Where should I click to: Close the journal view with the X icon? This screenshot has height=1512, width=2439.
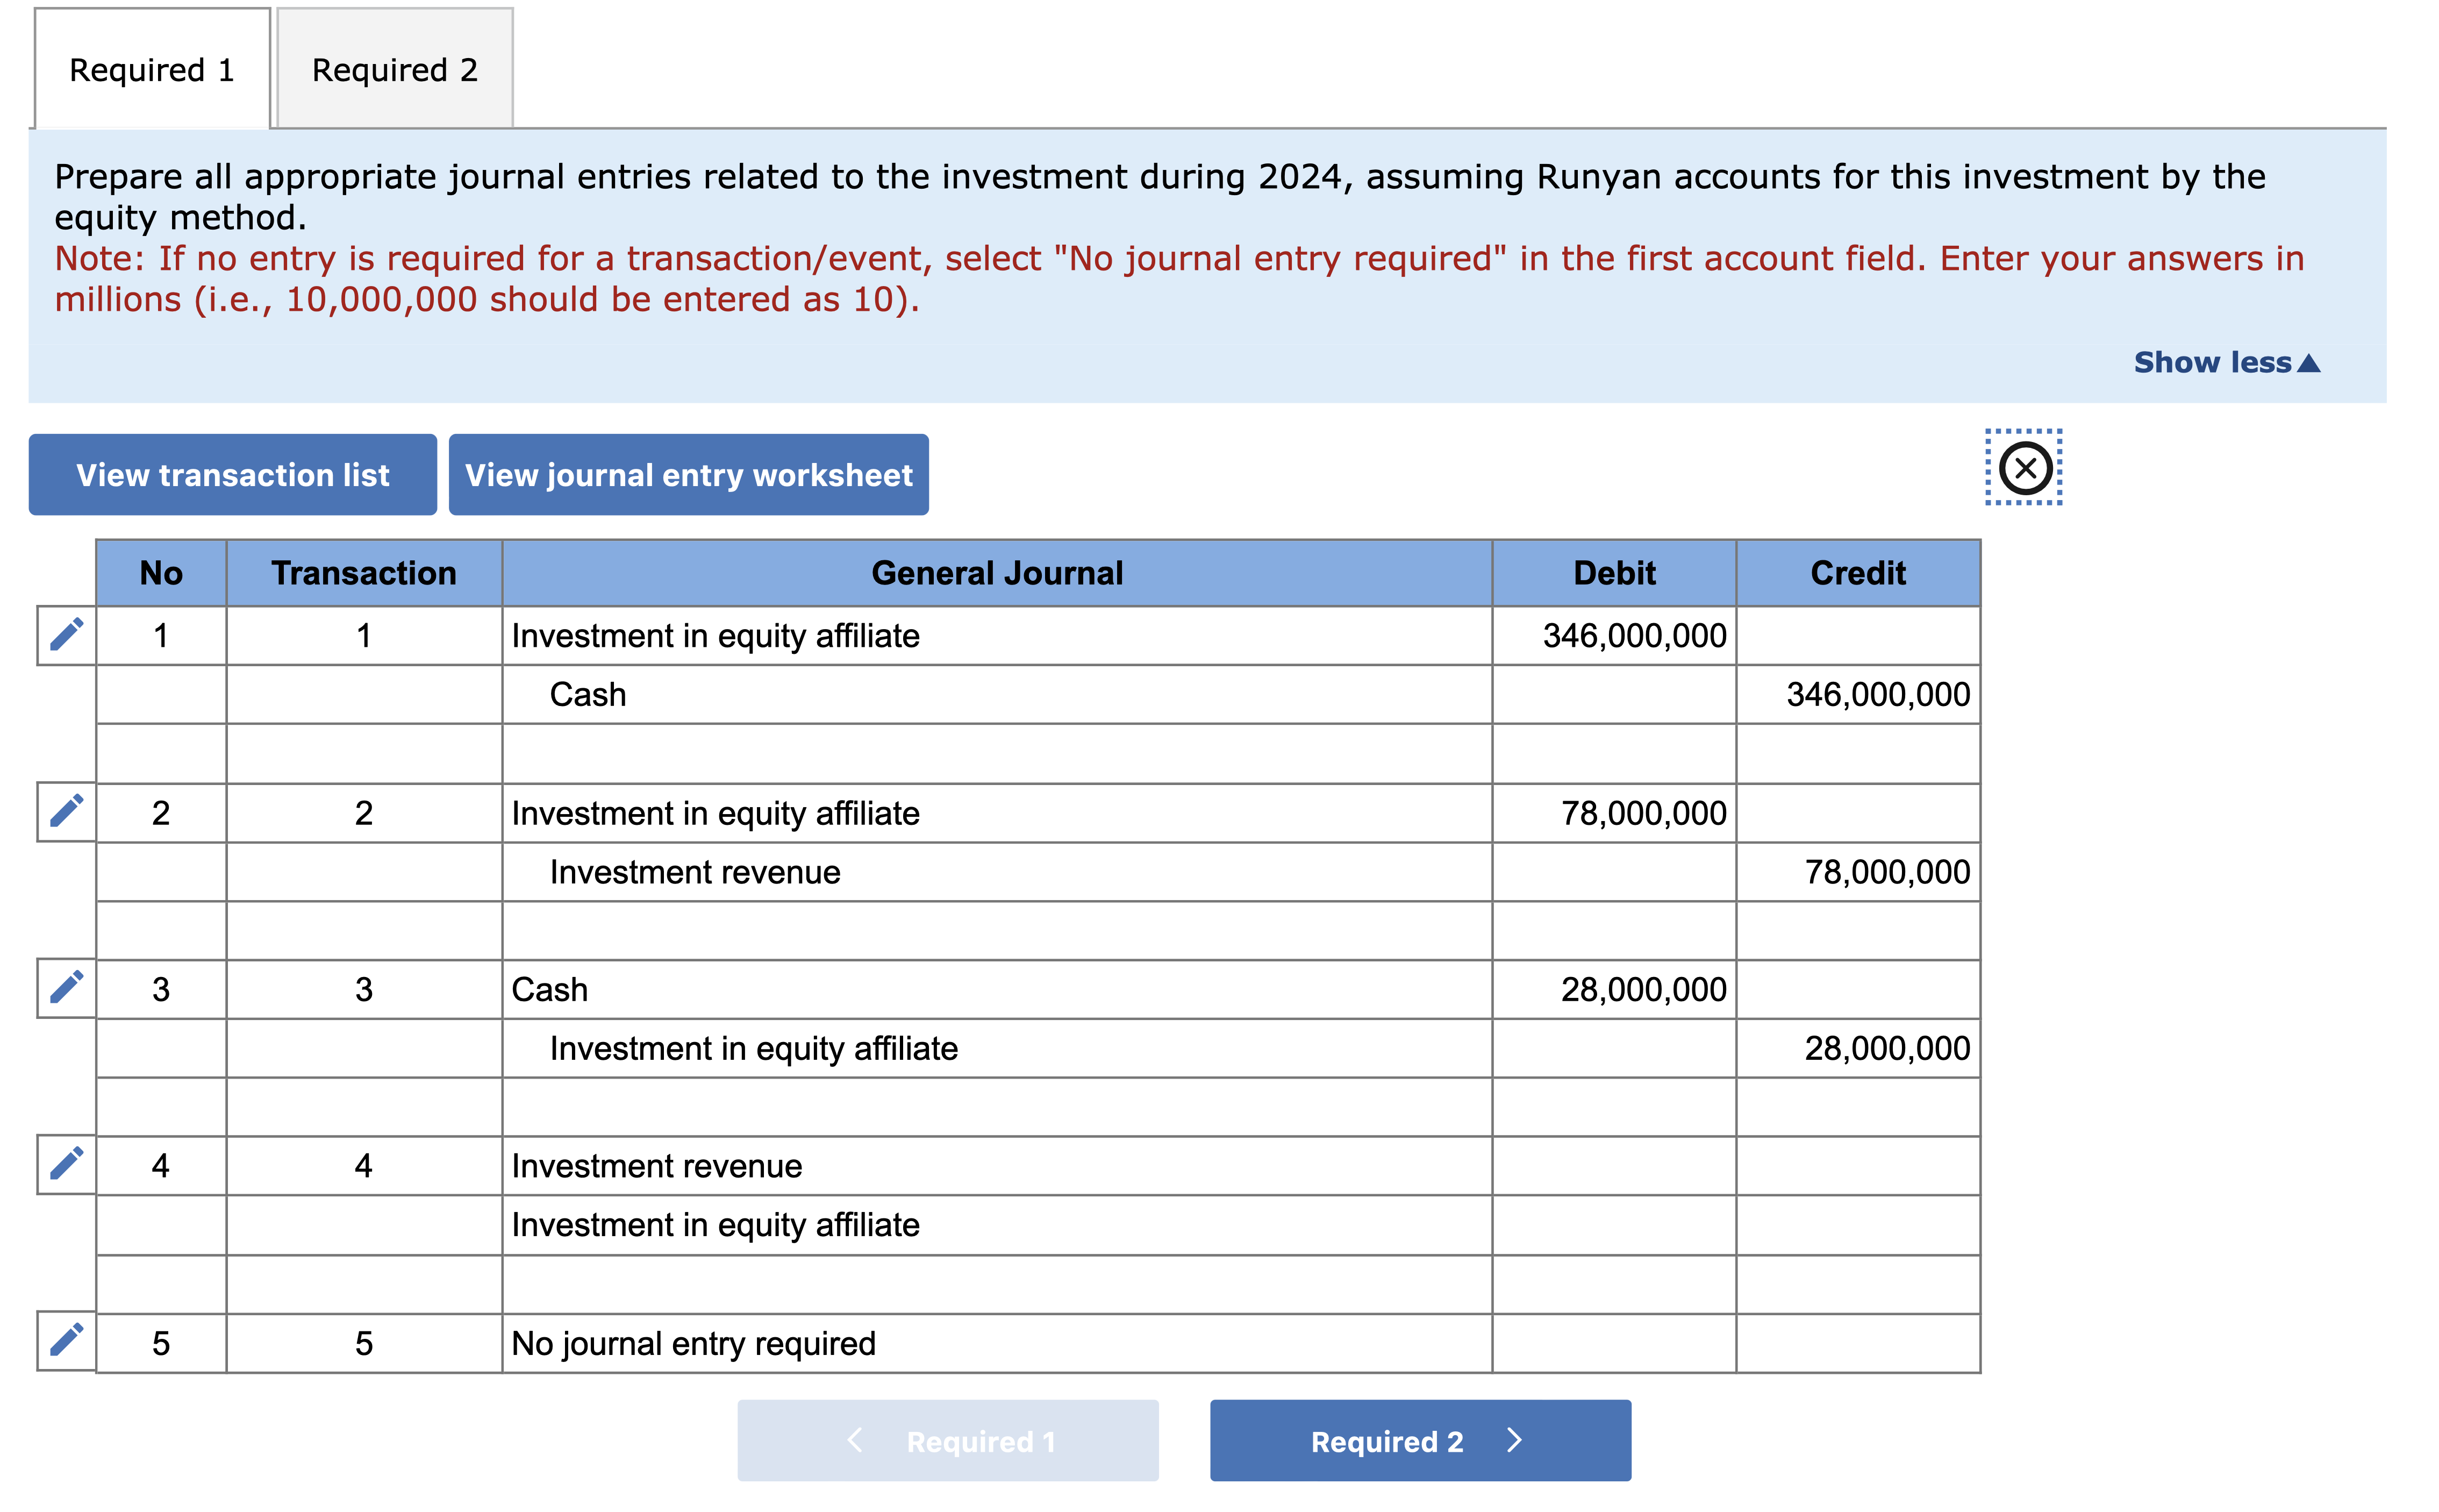click(x=2025, y=467)
